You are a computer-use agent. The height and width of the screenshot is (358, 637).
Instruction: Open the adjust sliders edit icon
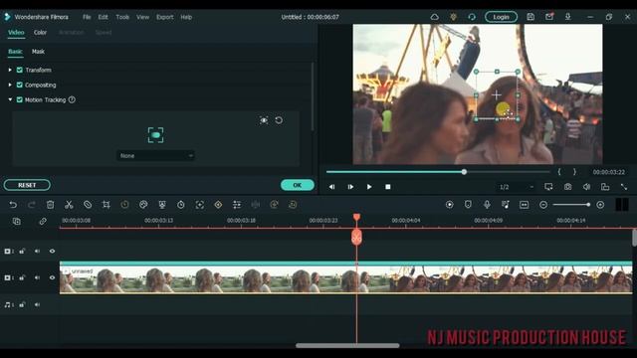tap(237, 205)
